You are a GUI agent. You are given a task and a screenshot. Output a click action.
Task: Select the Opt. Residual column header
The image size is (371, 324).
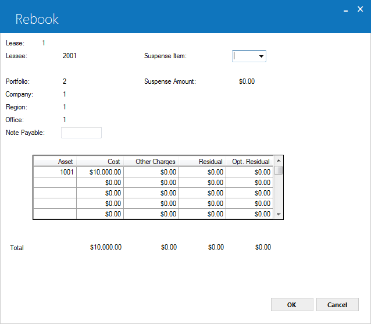(249, 161)
